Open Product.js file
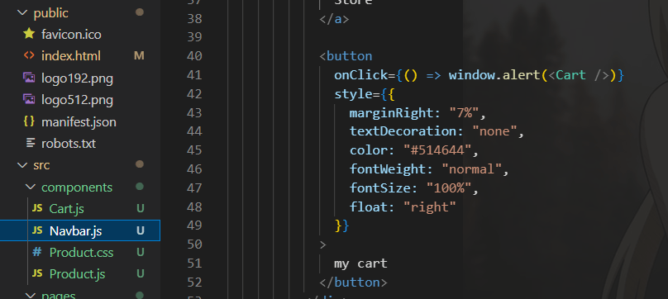The height and width of the screenshot is (299, 668). (77, 274)
